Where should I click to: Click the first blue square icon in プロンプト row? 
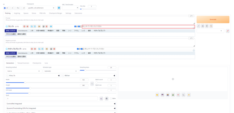32,27
